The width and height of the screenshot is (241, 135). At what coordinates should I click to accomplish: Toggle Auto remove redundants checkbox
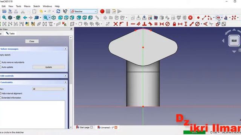point(0,62)
